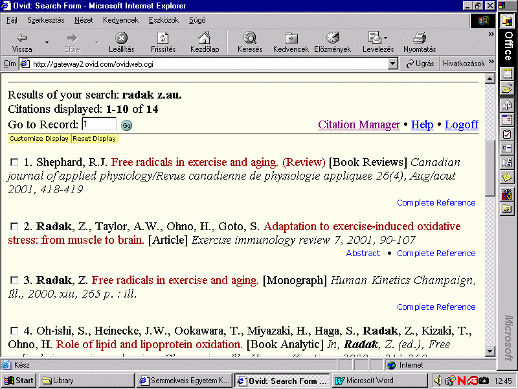Click the Frissítés refresh icon
Viewport: 518px width, 389px height.
(163, 38)
